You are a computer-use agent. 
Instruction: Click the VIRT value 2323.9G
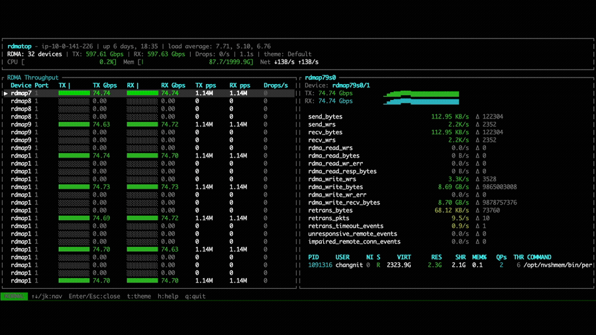pos(399,265)
